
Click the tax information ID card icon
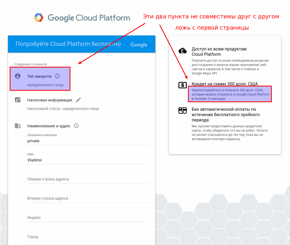click(x=18, y=100)
